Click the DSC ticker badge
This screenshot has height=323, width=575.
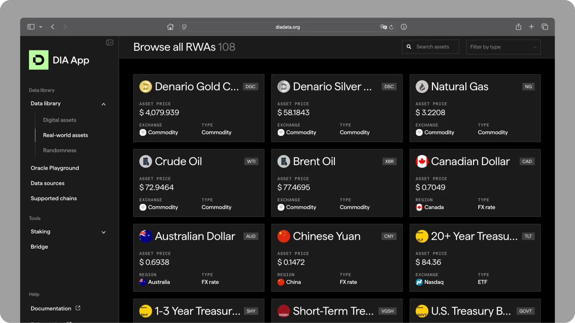coord(389,87)
